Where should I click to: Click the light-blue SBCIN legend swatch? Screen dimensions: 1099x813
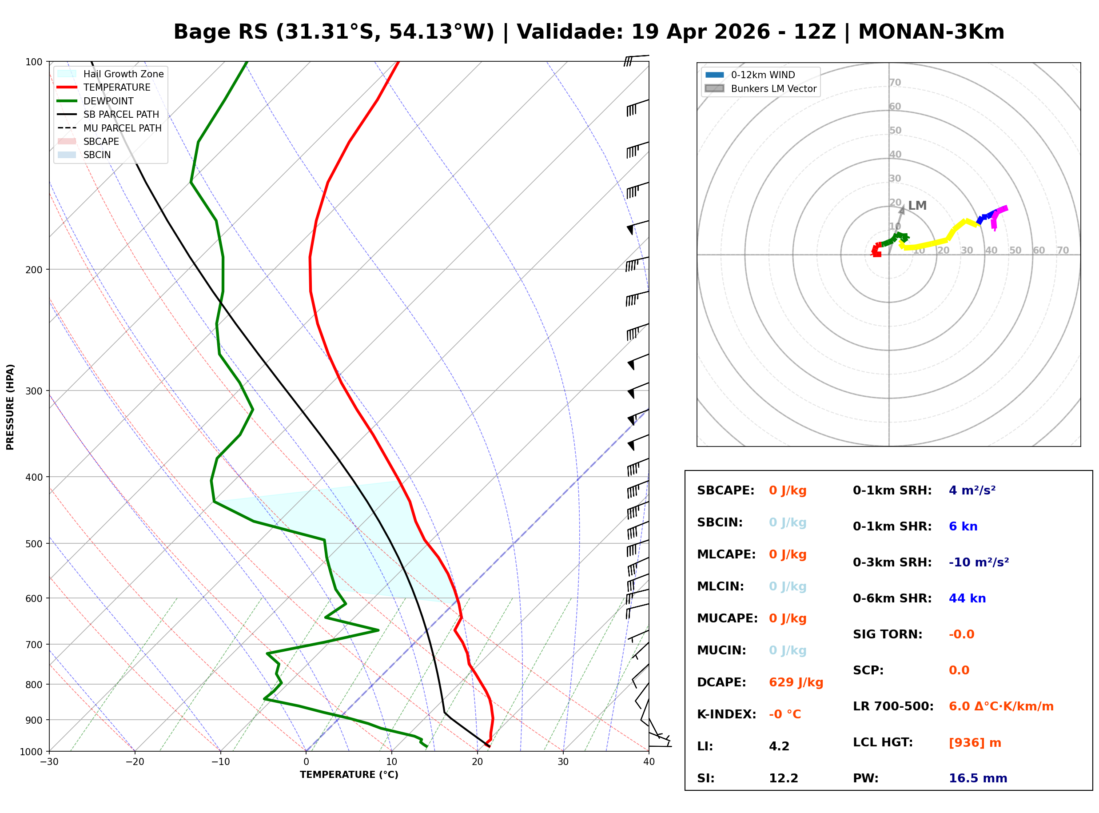[x=67, y=155]
